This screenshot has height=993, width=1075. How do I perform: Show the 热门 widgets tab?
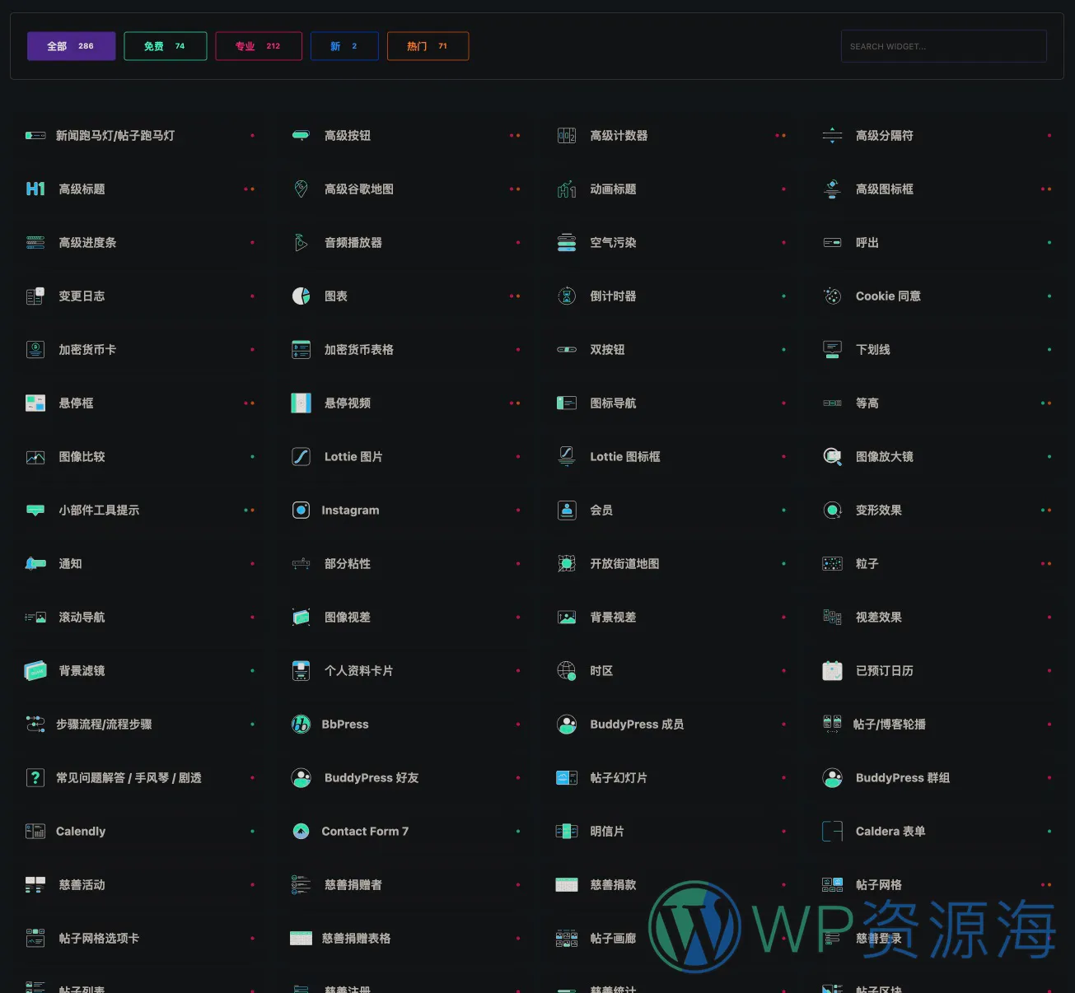tap(428, 46)
